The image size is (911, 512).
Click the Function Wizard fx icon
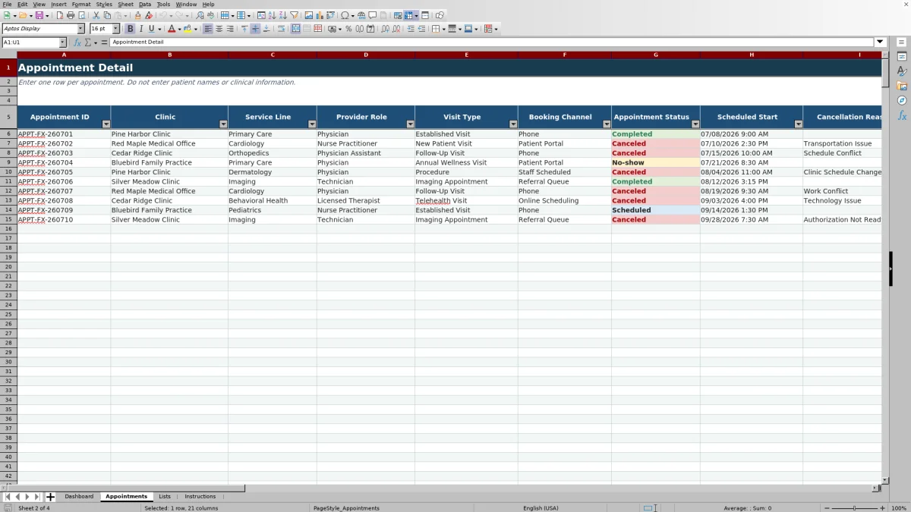tap(77, 42)
